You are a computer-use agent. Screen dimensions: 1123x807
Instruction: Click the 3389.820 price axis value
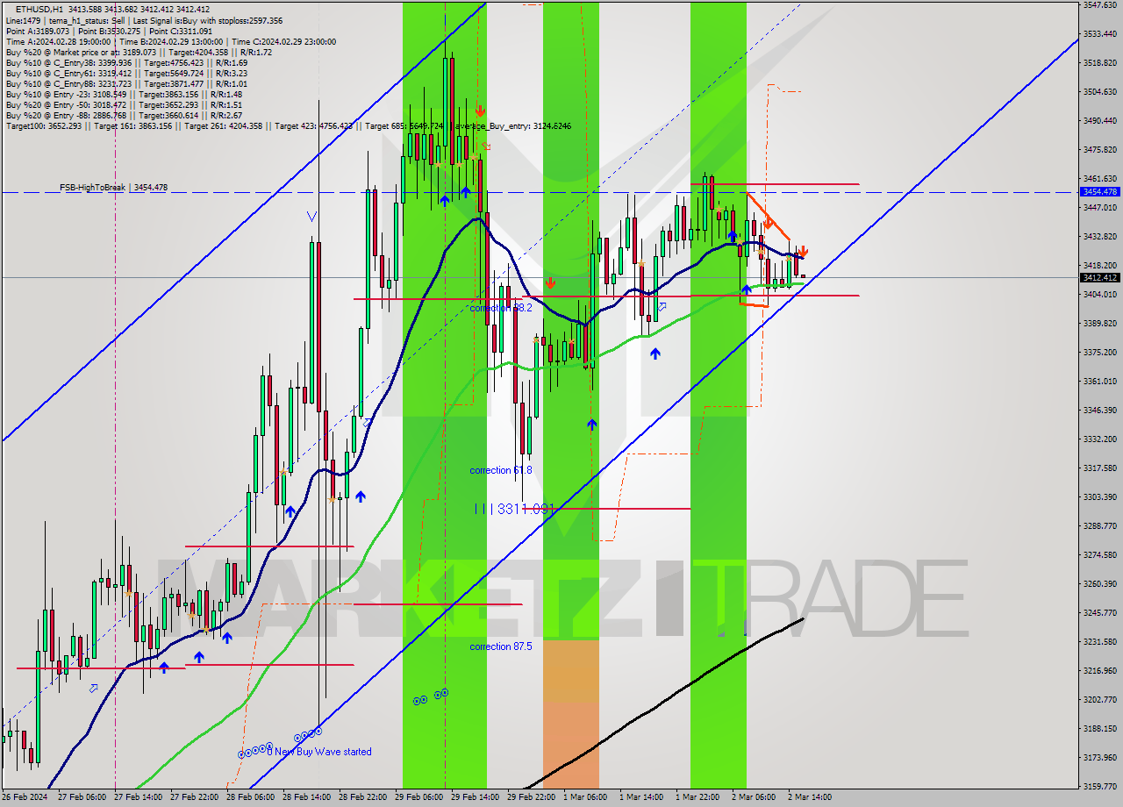pos(1099,323)
